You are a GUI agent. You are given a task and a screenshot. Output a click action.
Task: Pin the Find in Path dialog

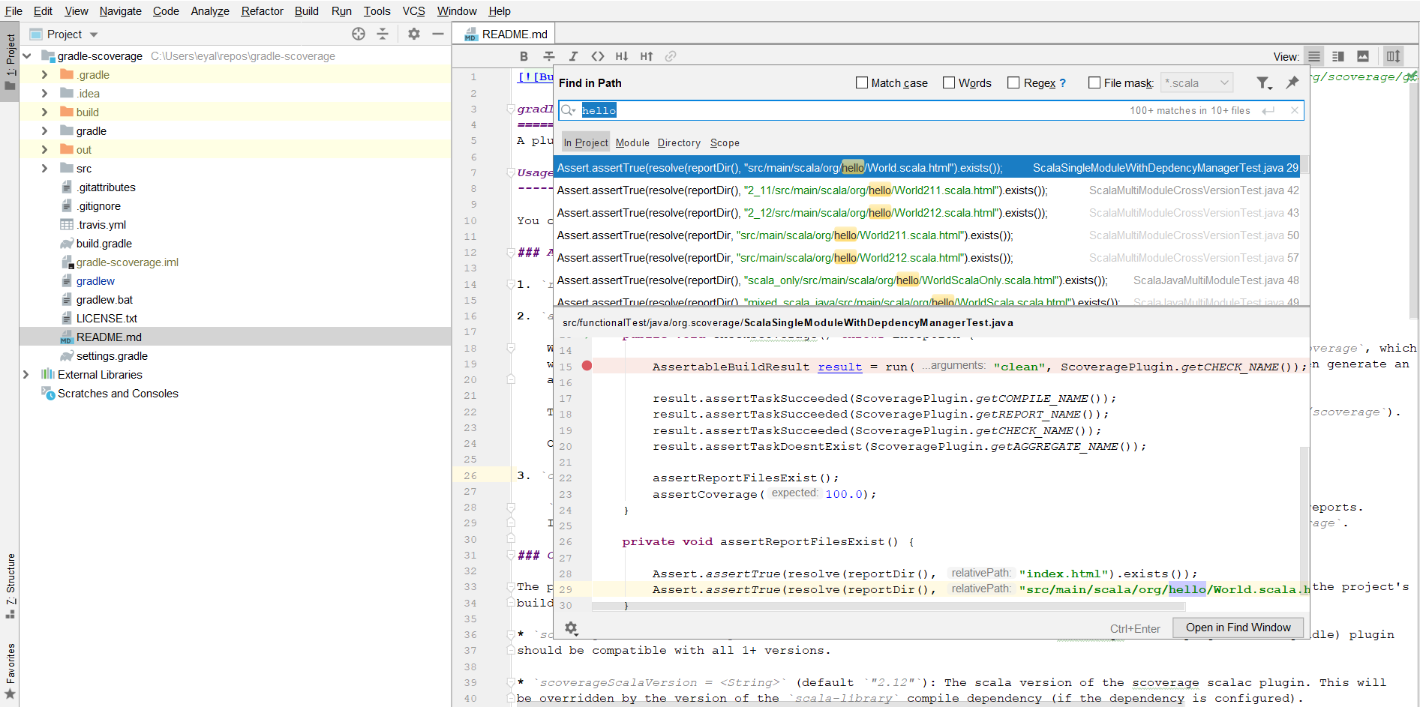1292,82
